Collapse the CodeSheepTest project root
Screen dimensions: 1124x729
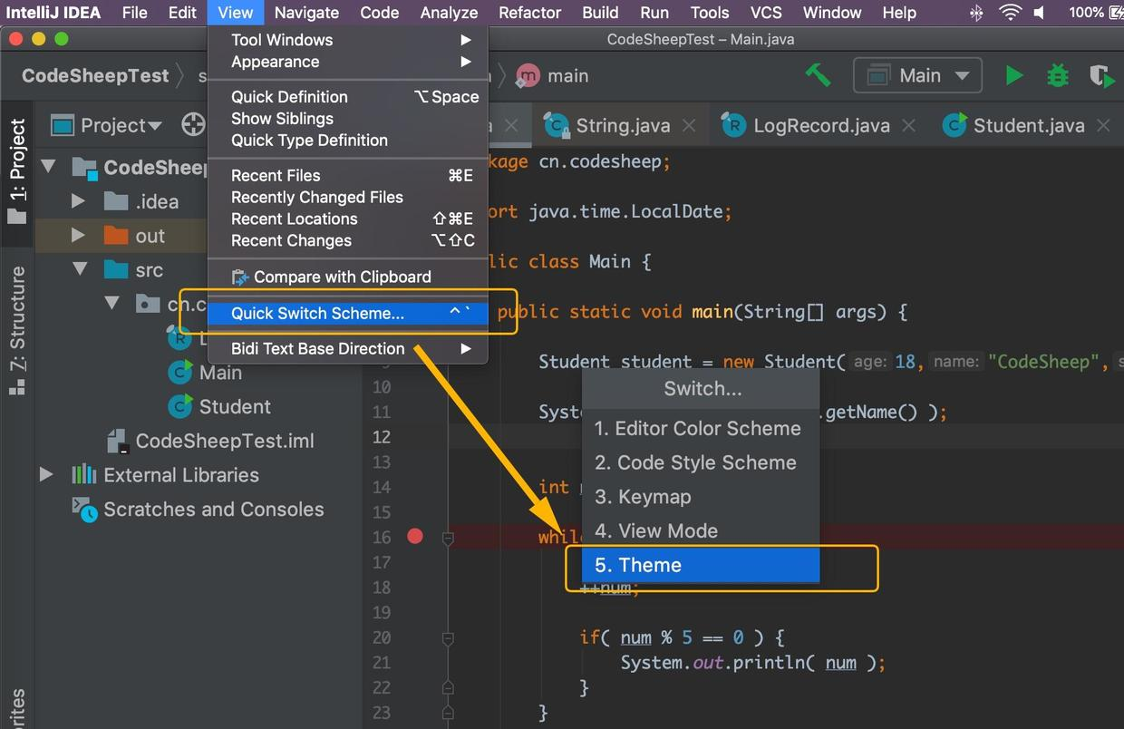click(x=48, y=167)
